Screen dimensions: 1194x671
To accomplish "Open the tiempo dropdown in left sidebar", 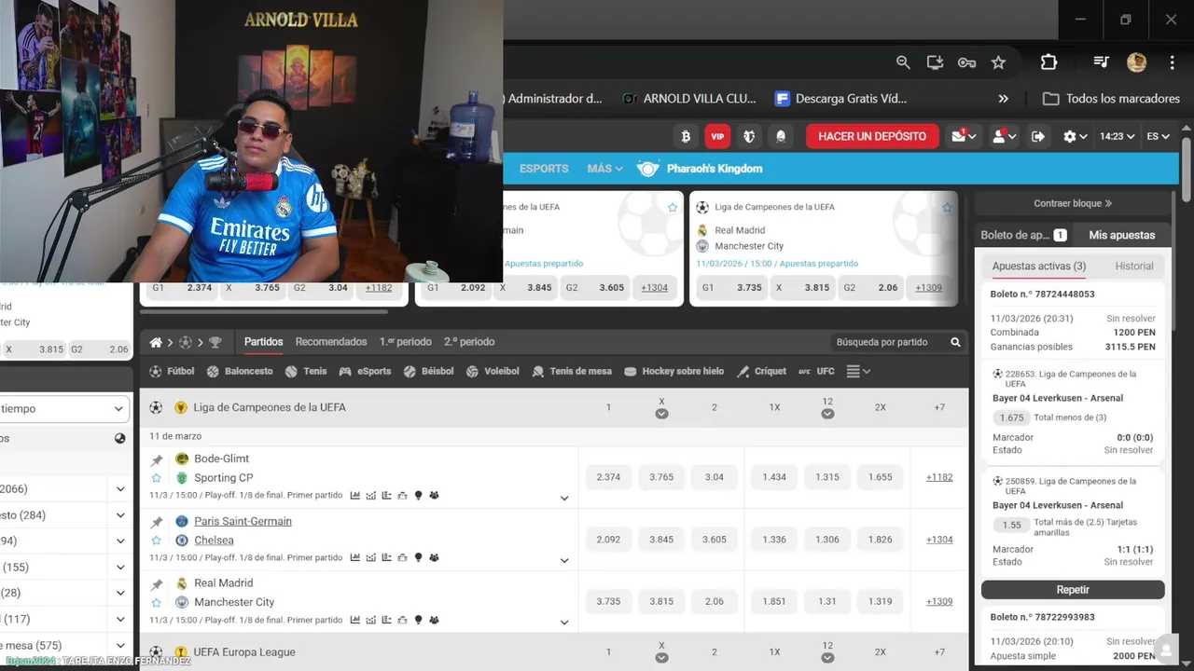I will pyautogui.click(x=63, y=408).
